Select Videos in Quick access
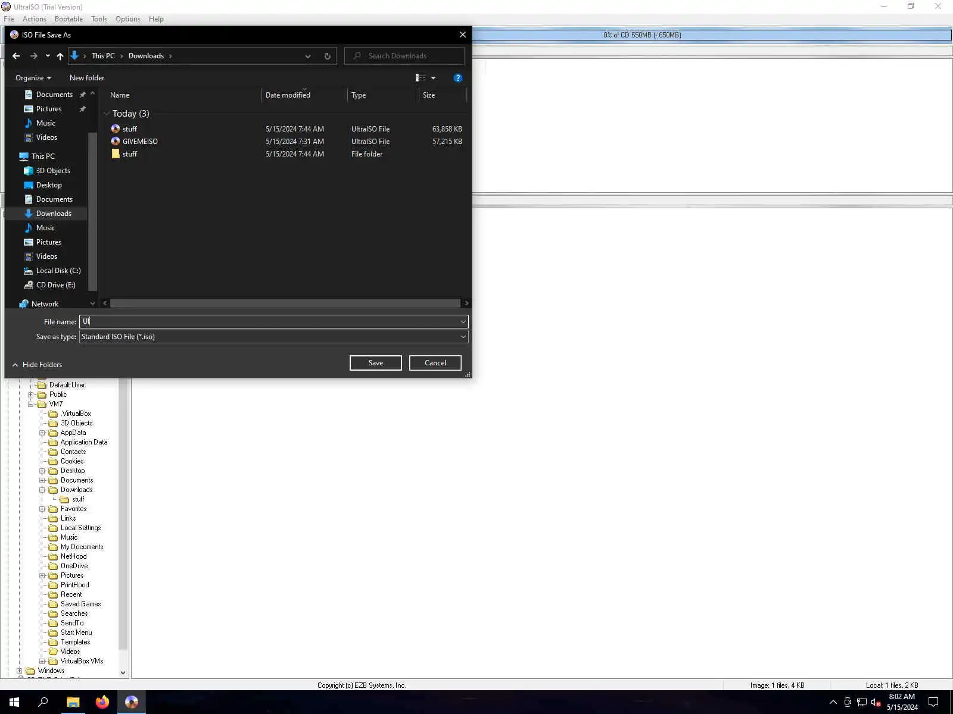 (x=46, y=137)
